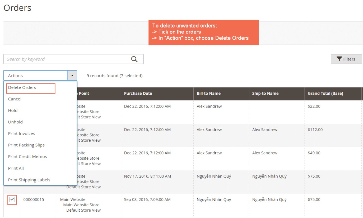Click the search magnifying glass icon
Viewport: 363px width, 218px height.
134,59
